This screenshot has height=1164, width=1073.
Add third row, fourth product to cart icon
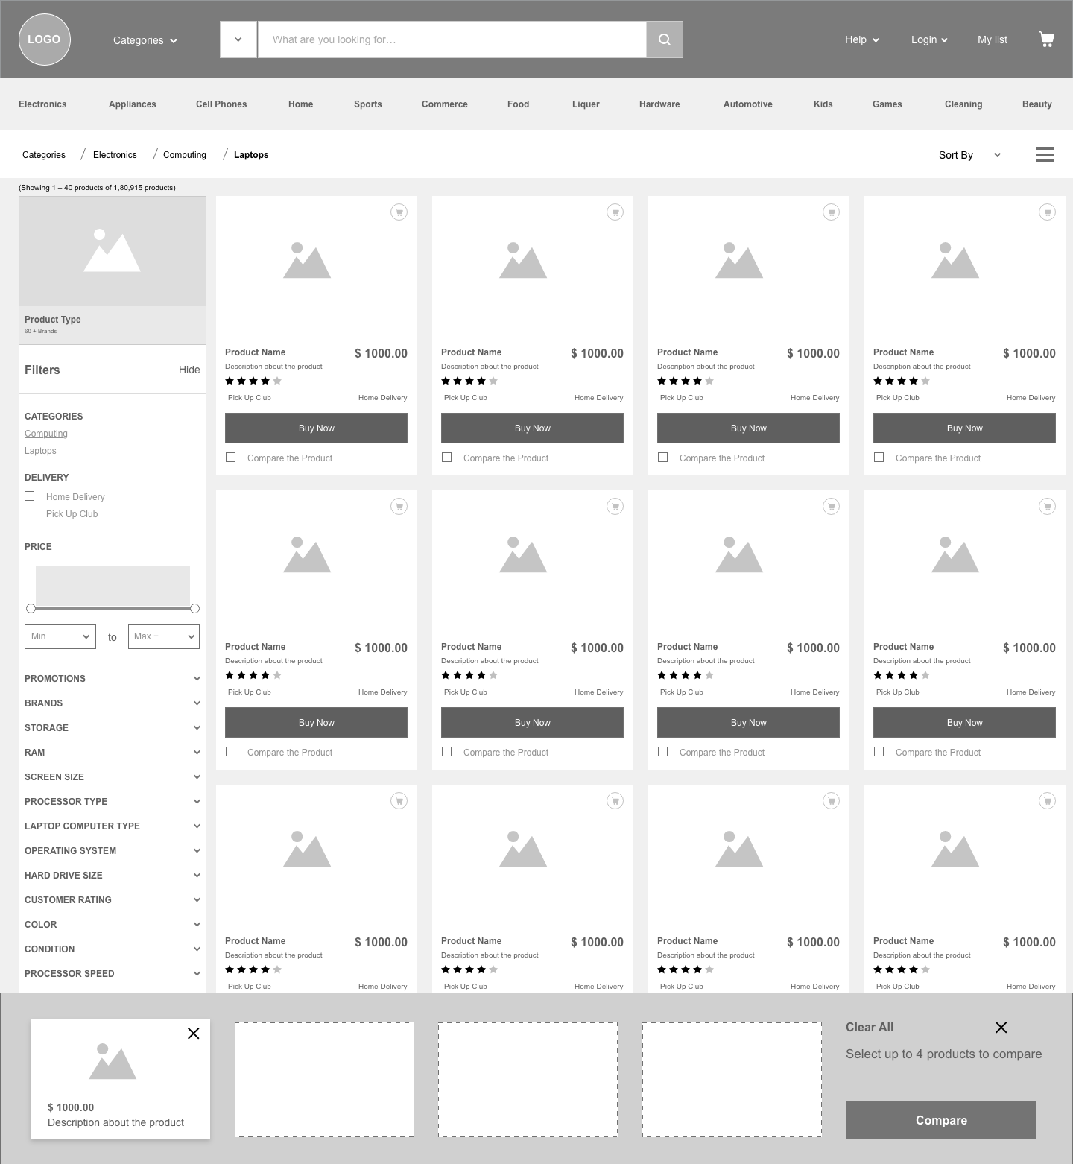(x=1048, y=801)
